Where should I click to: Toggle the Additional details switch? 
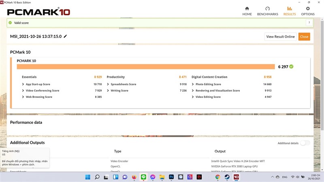pyautogui.click(x=305, y=143)
